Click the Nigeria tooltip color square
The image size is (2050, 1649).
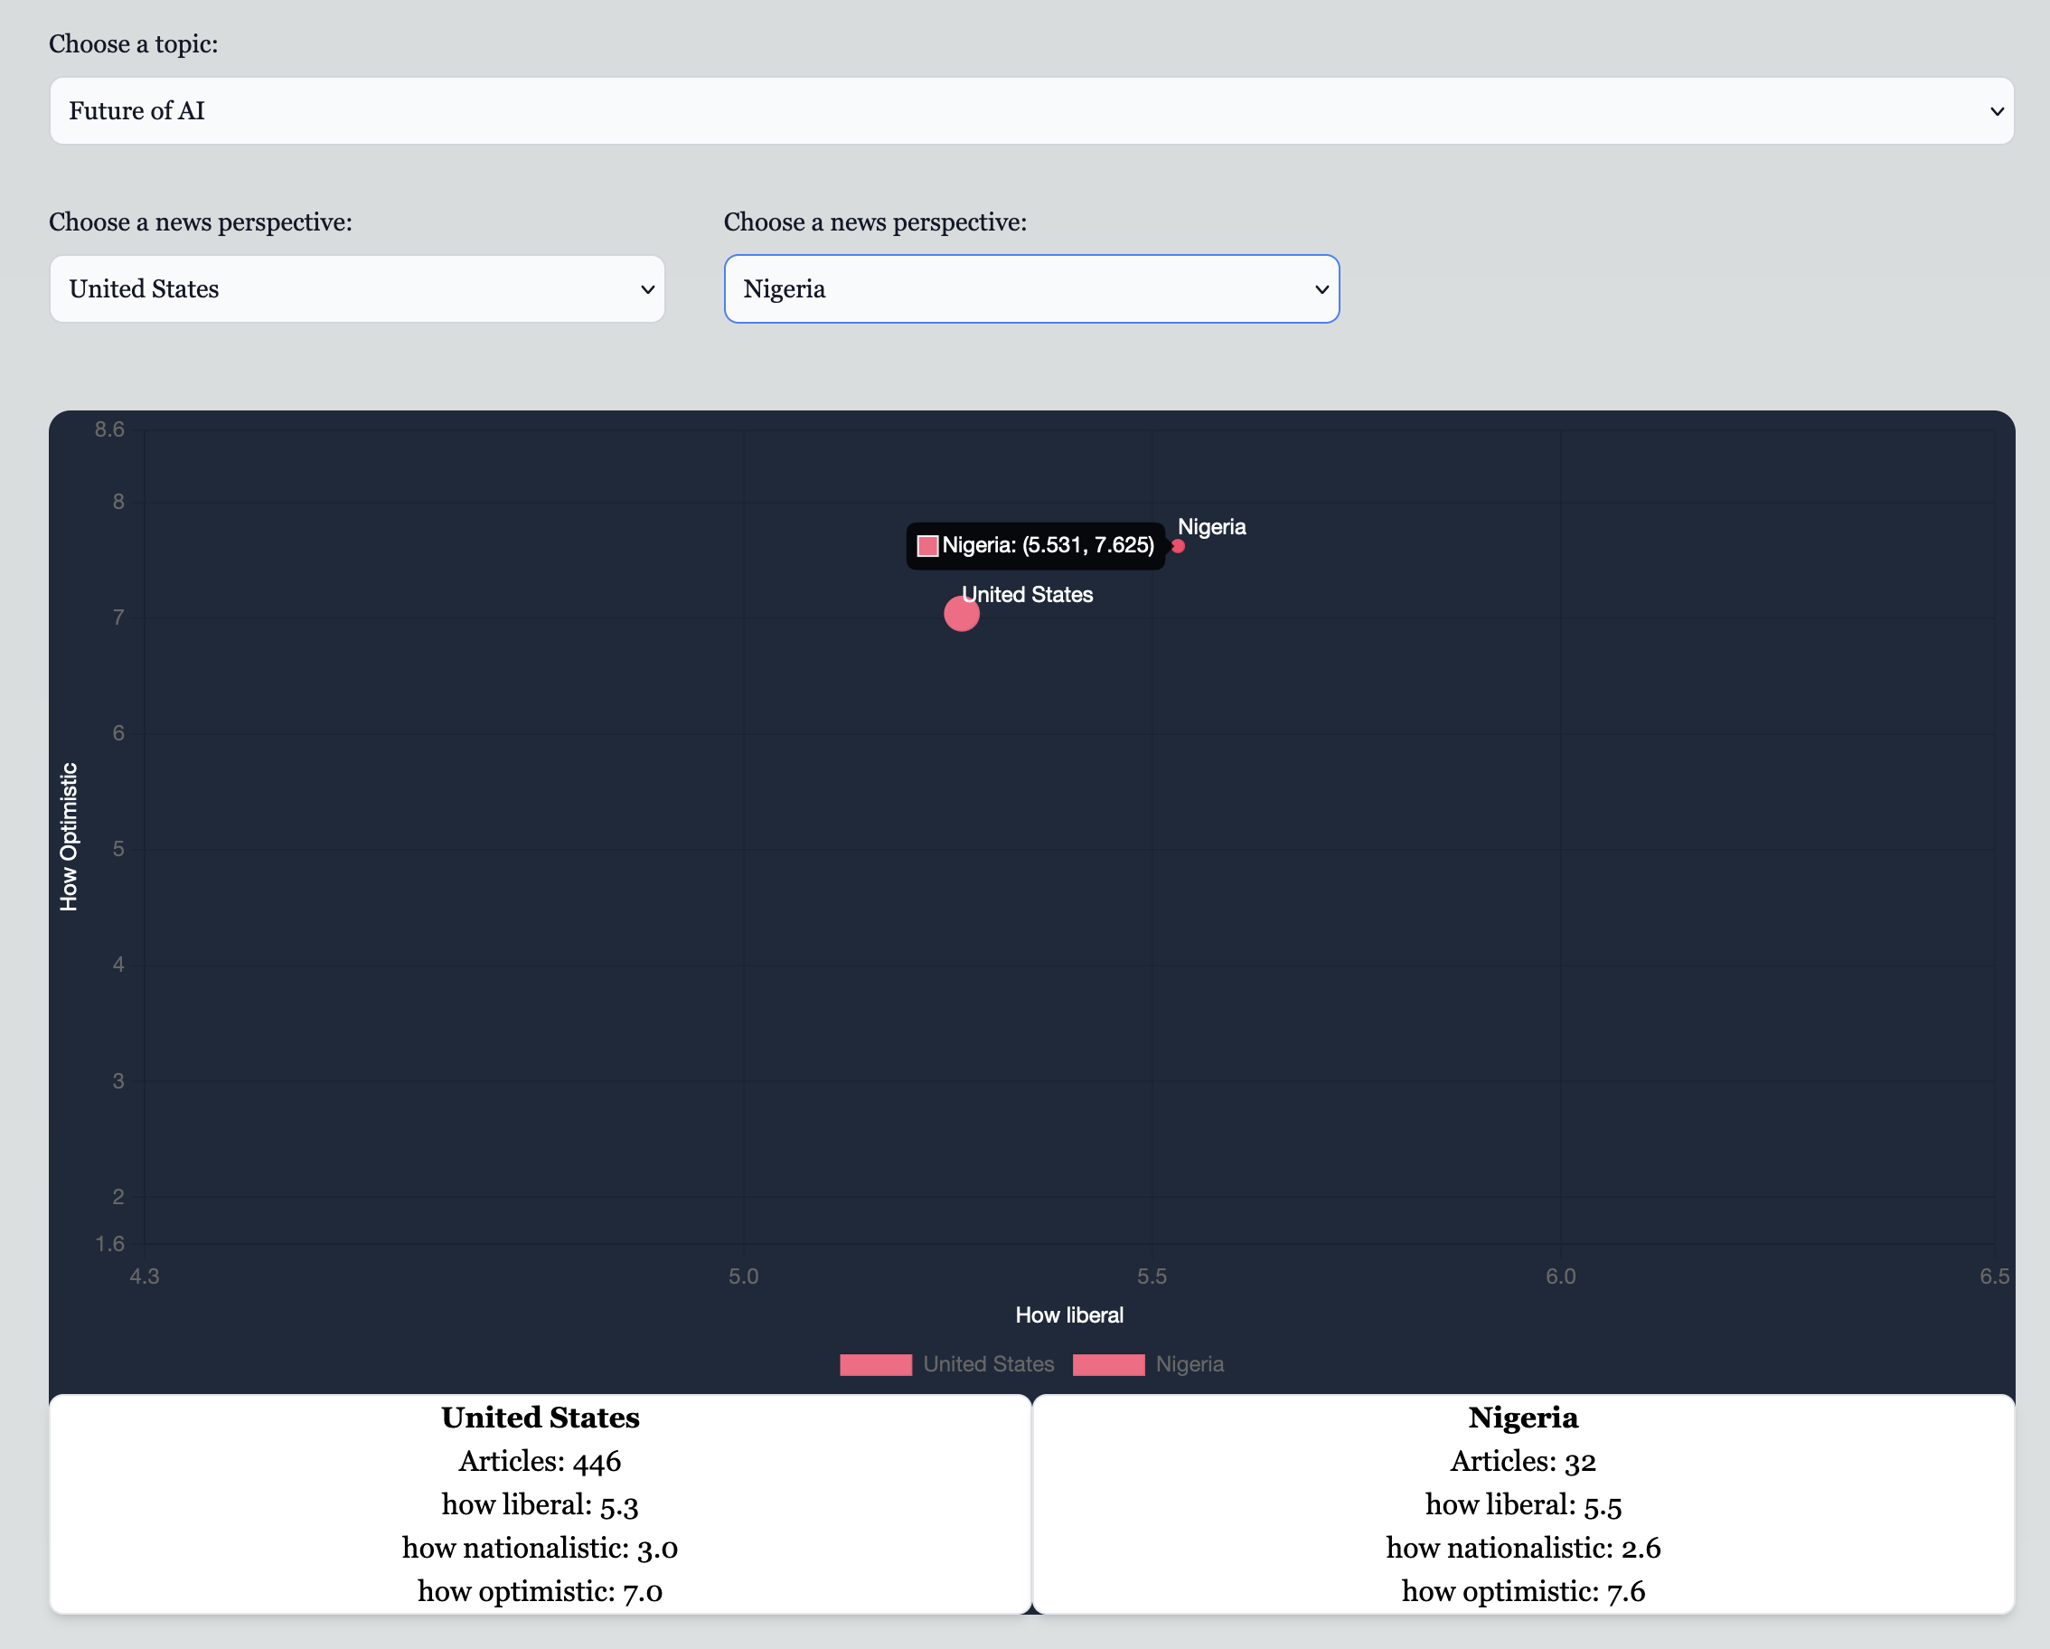click(x=927, y=546)
